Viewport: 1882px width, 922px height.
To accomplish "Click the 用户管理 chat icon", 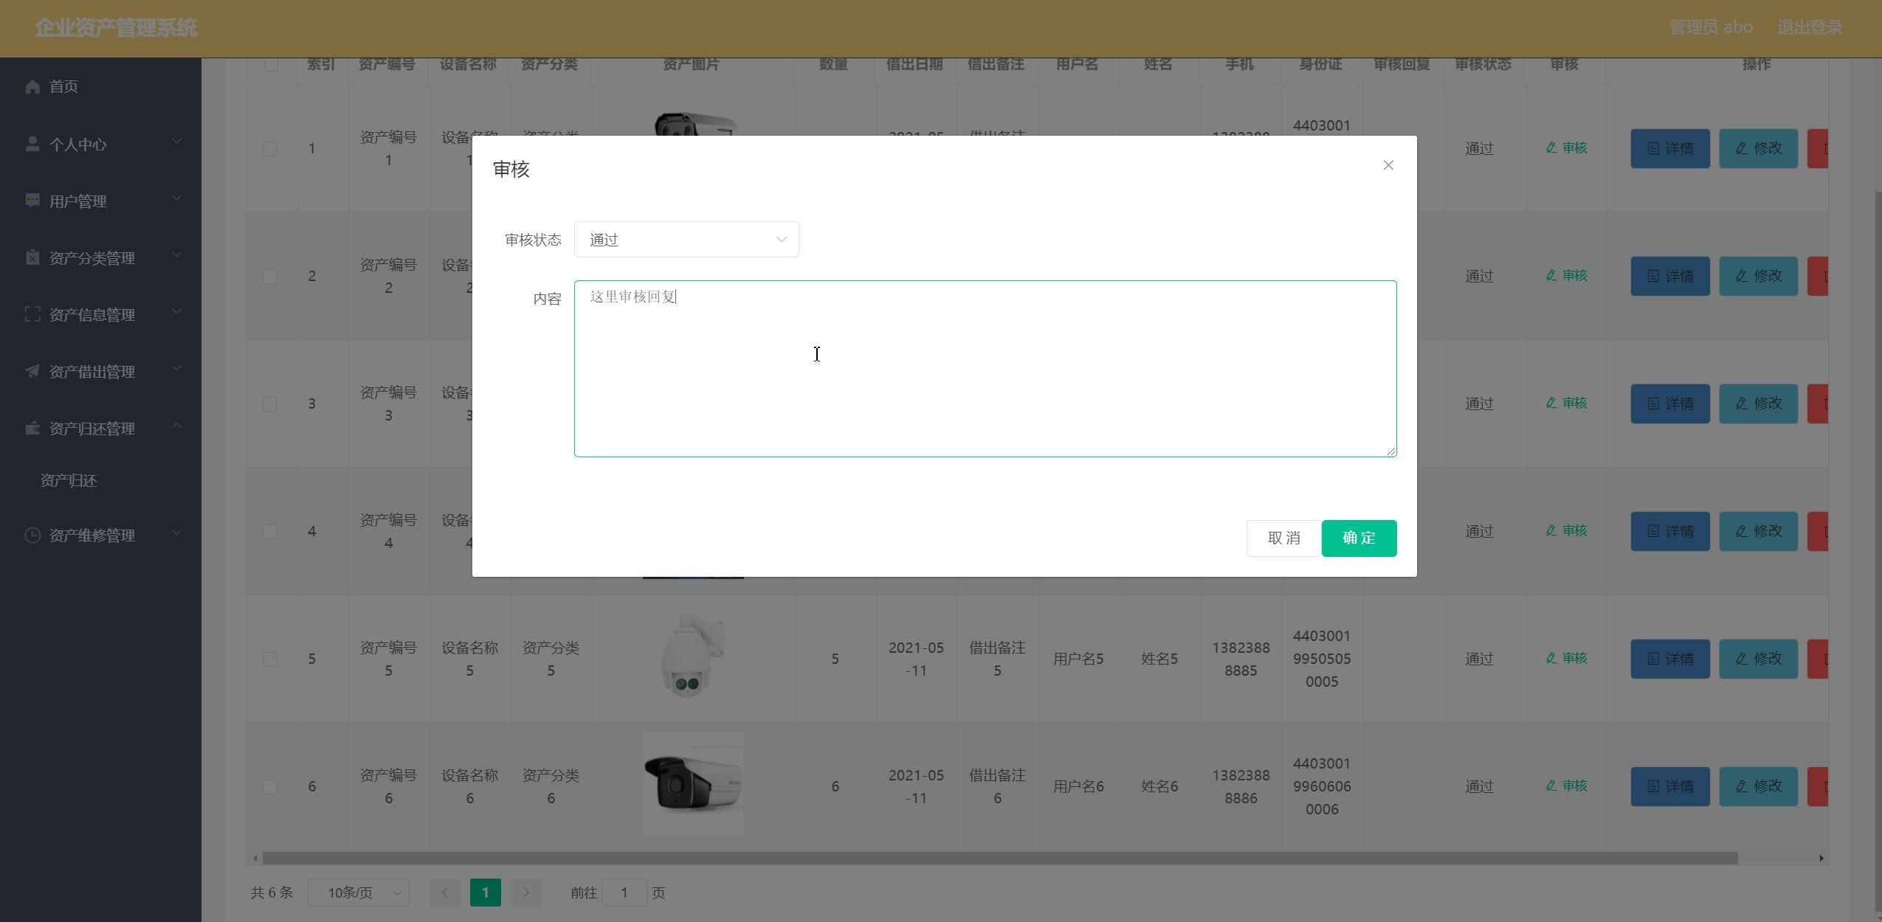I will pyautogui.click(x=32, y=201).
